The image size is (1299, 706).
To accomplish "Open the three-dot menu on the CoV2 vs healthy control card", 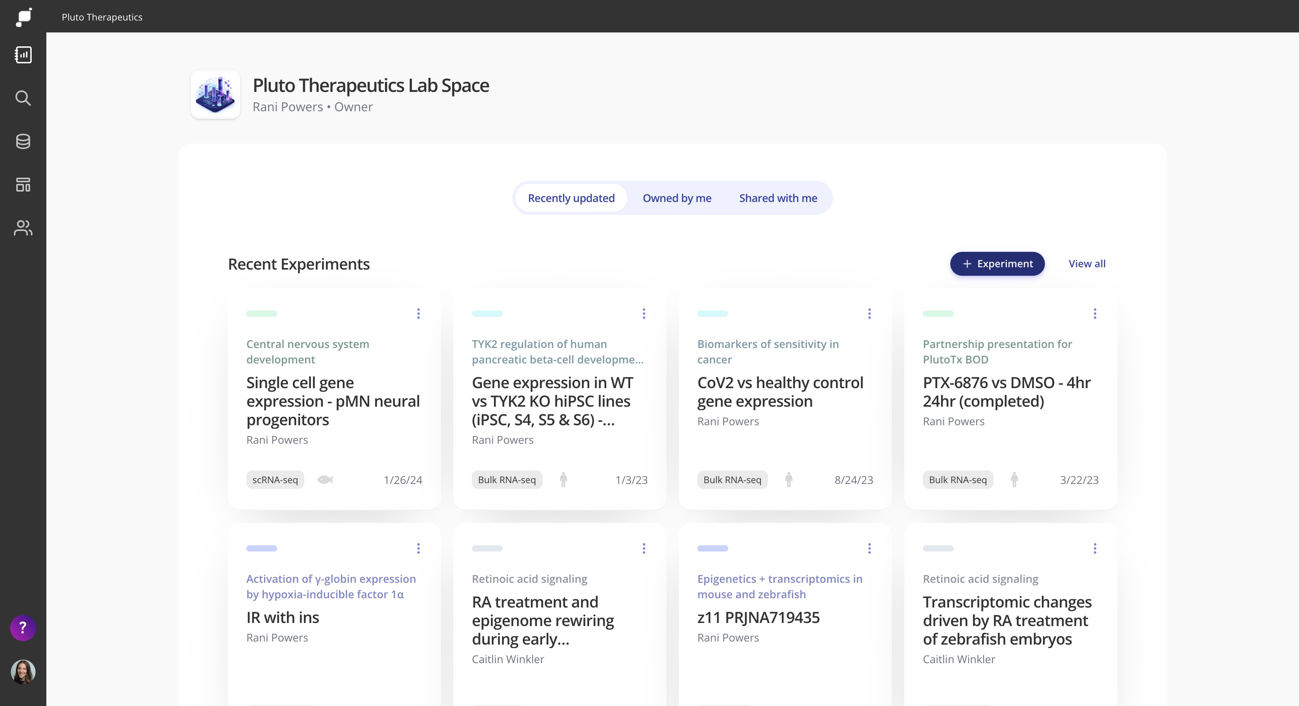I will pos(869,314).
